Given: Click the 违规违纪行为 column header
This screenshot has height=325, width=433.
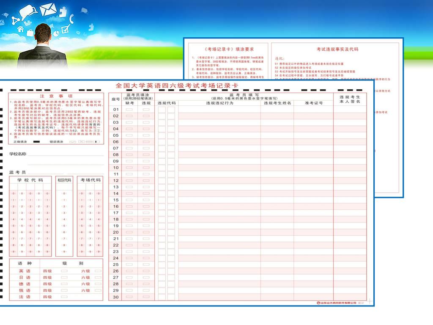Looking at the screenshot, I should tap(219, 103).
